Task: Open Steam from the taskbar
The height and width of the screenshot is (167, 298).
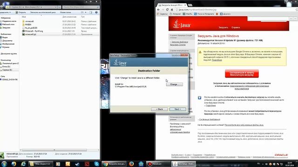Action: tap(77, 164)
